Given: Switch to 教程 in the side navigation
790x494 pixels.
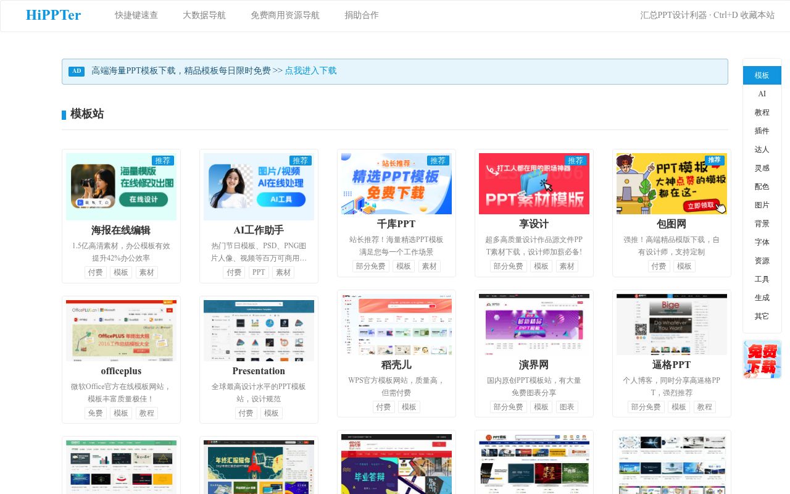Looking at the screenshot, I should click(x=762, y=112).
